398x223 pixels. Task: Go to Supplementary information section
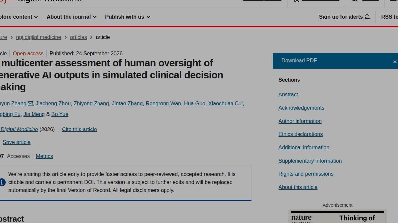click(310, 161)
